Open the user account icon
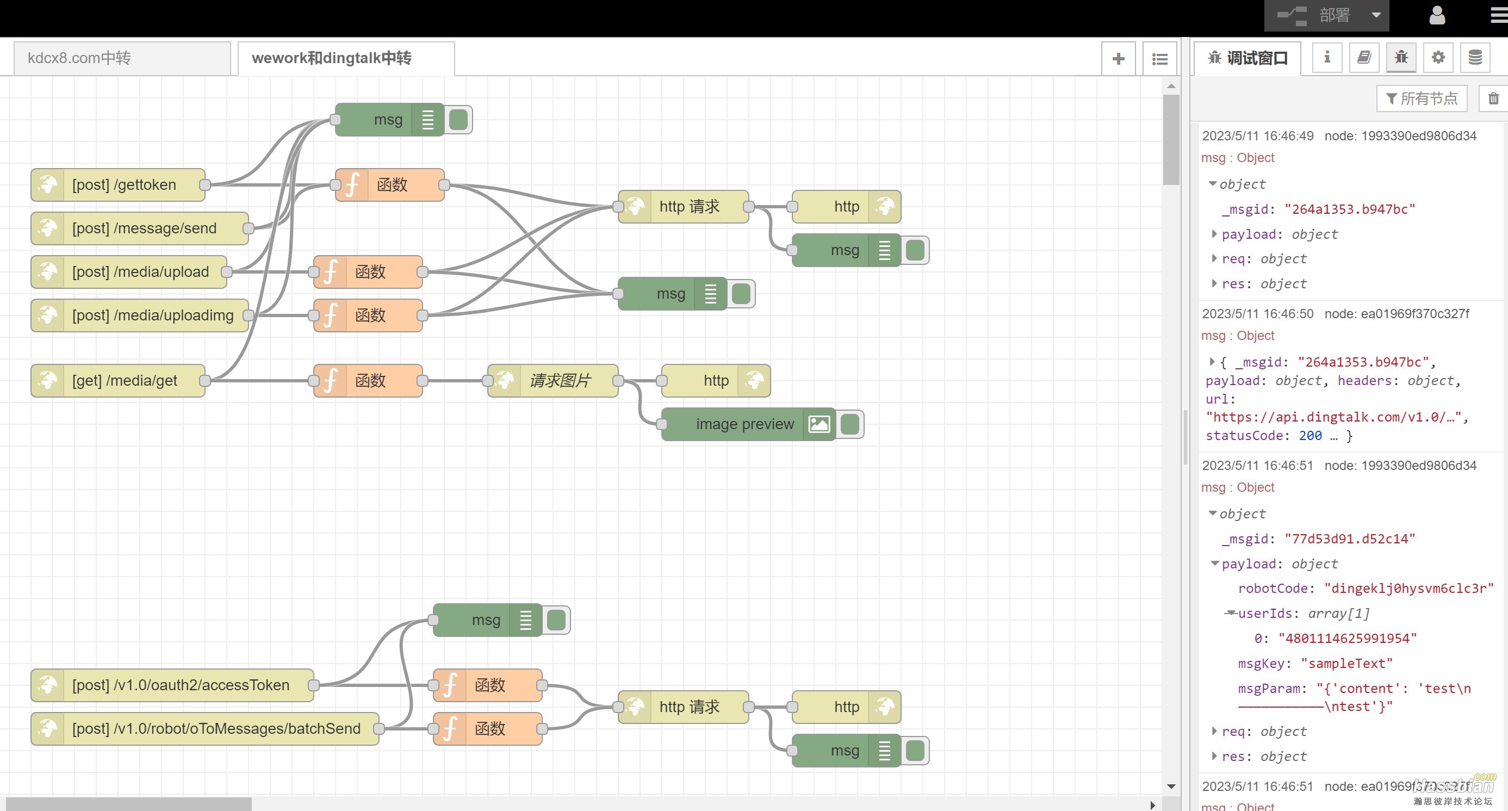 point(1437,15)
